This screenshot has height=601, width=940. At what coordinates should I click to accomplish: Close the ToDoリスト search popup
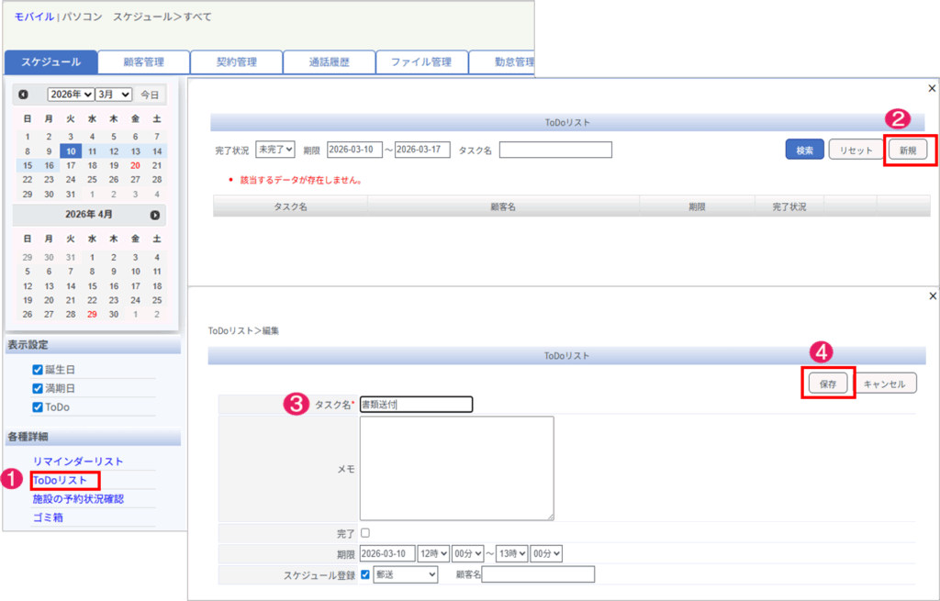(933, 88)
